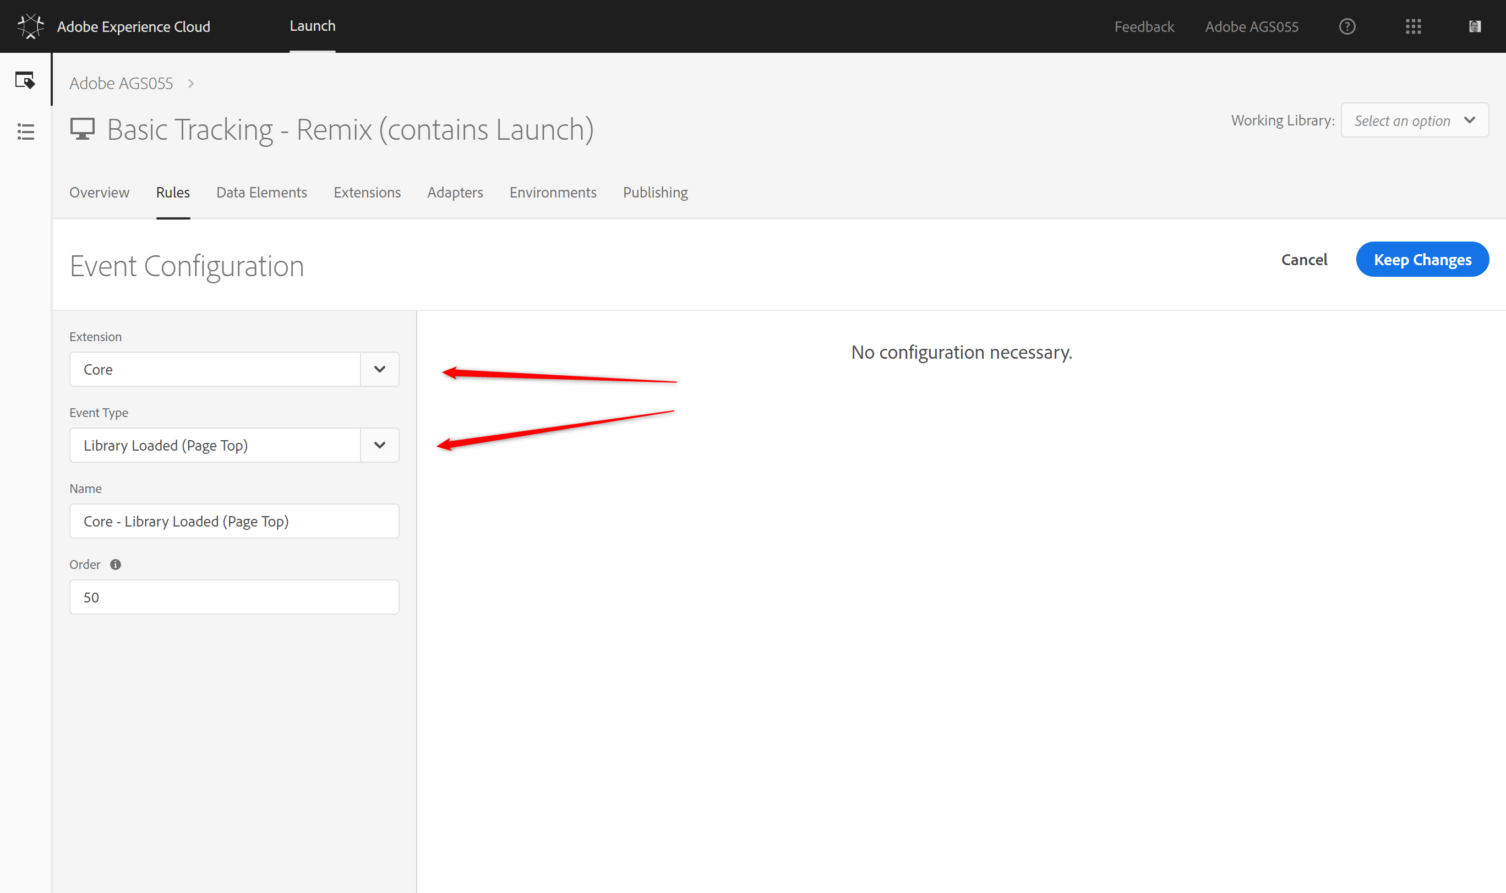This screenshot has width=1506, height=893.
Task: Click the Order field containing 50
Action: [x=233, y=597]
